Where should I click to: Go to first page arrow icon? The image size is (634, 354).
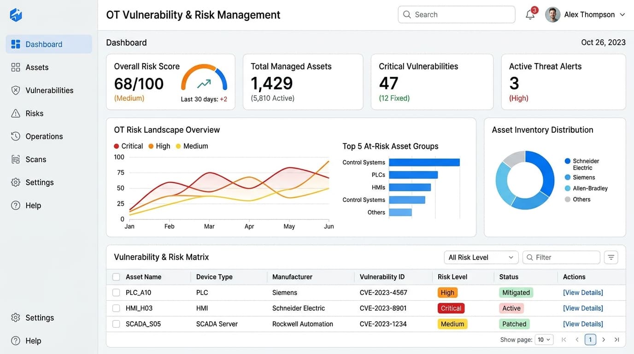point(564,340)
